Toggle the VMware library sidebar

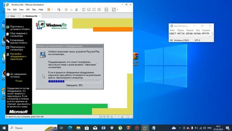click(x=84, y=10)
